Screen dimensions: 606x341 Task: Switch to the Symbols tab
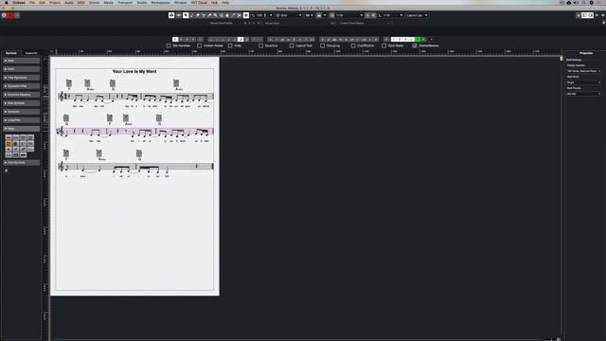coord(11,53)
